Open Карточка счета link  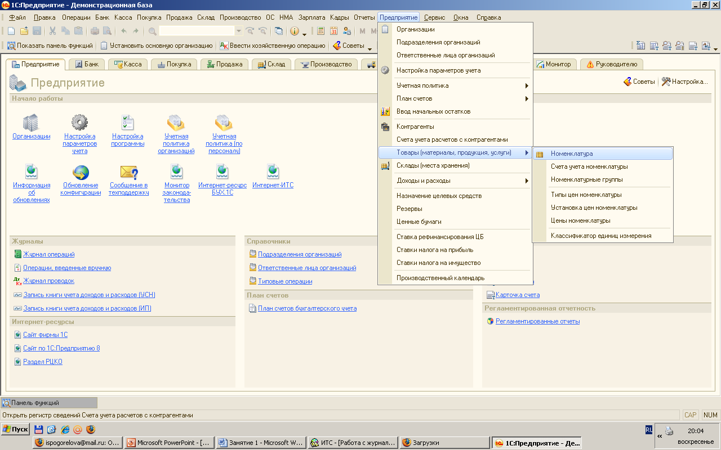tap(518, 295)
